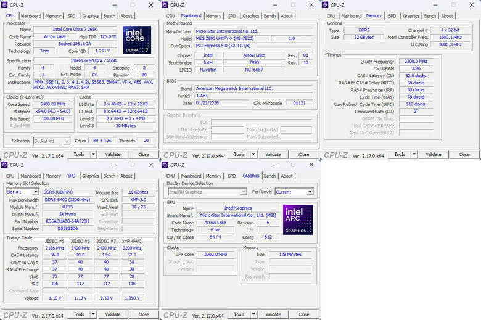Click Validate in the Memory-tab window
Viewport: 481px width, 320px height.
[434, 154]
